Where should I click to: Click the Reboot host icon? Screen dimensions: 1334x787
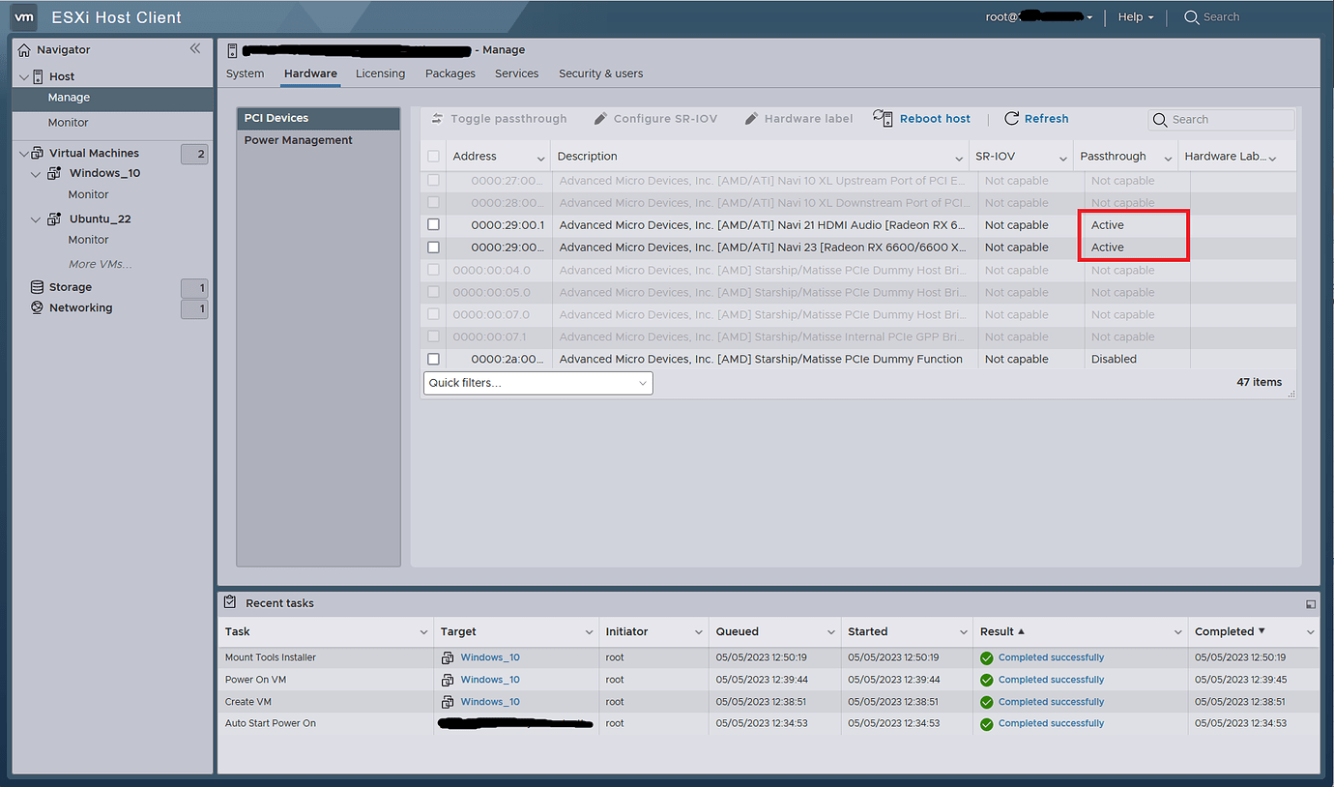883,118
